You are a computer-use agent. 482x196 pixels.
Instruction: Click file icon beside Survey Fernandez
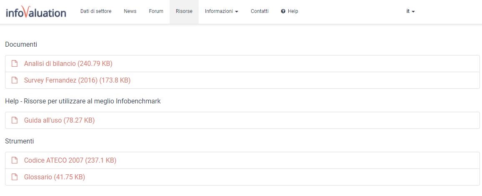[x=14, y=80]
